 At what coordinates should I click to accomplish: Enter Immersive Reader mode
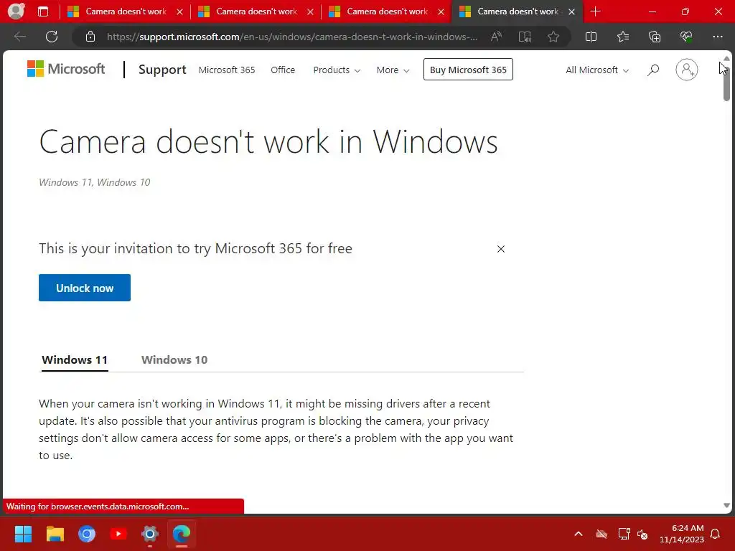pos(525,37)
